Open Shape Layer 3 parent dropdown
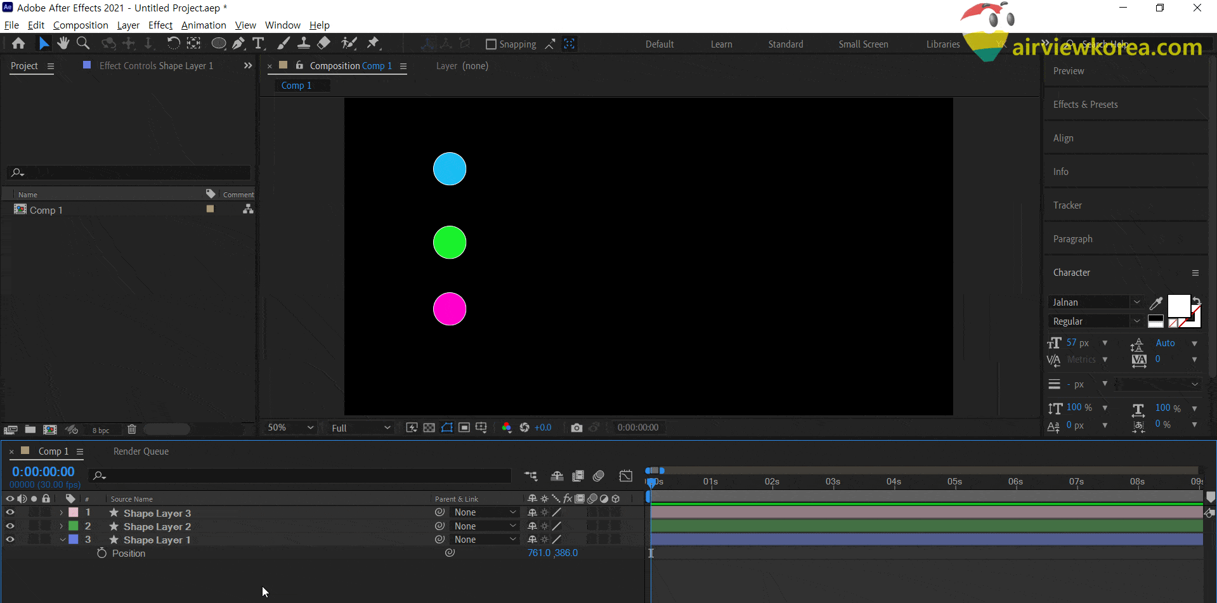Image resolution: width=1217 pixels, height=603 pixels. 485,512
